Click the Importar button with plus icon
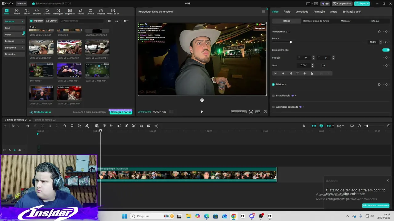This screenshot has height=221, width=394. coord(36,21)
